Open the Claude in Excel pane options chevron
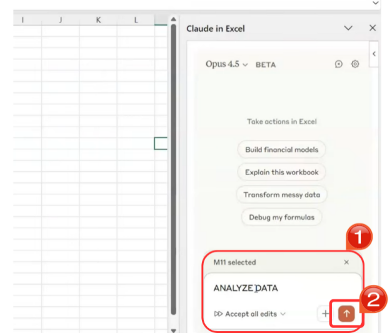 [348, 28]
